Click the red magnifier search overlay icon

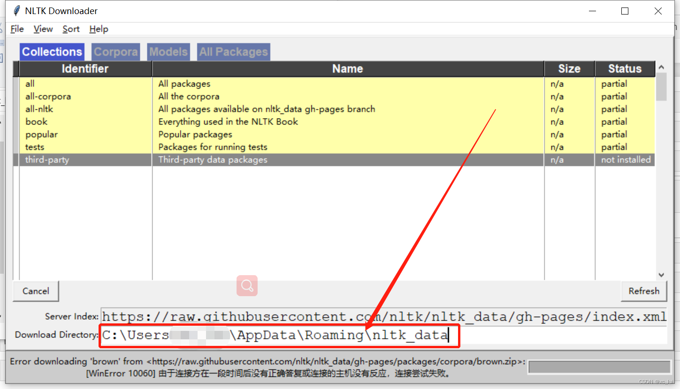(x=247, y=285)
